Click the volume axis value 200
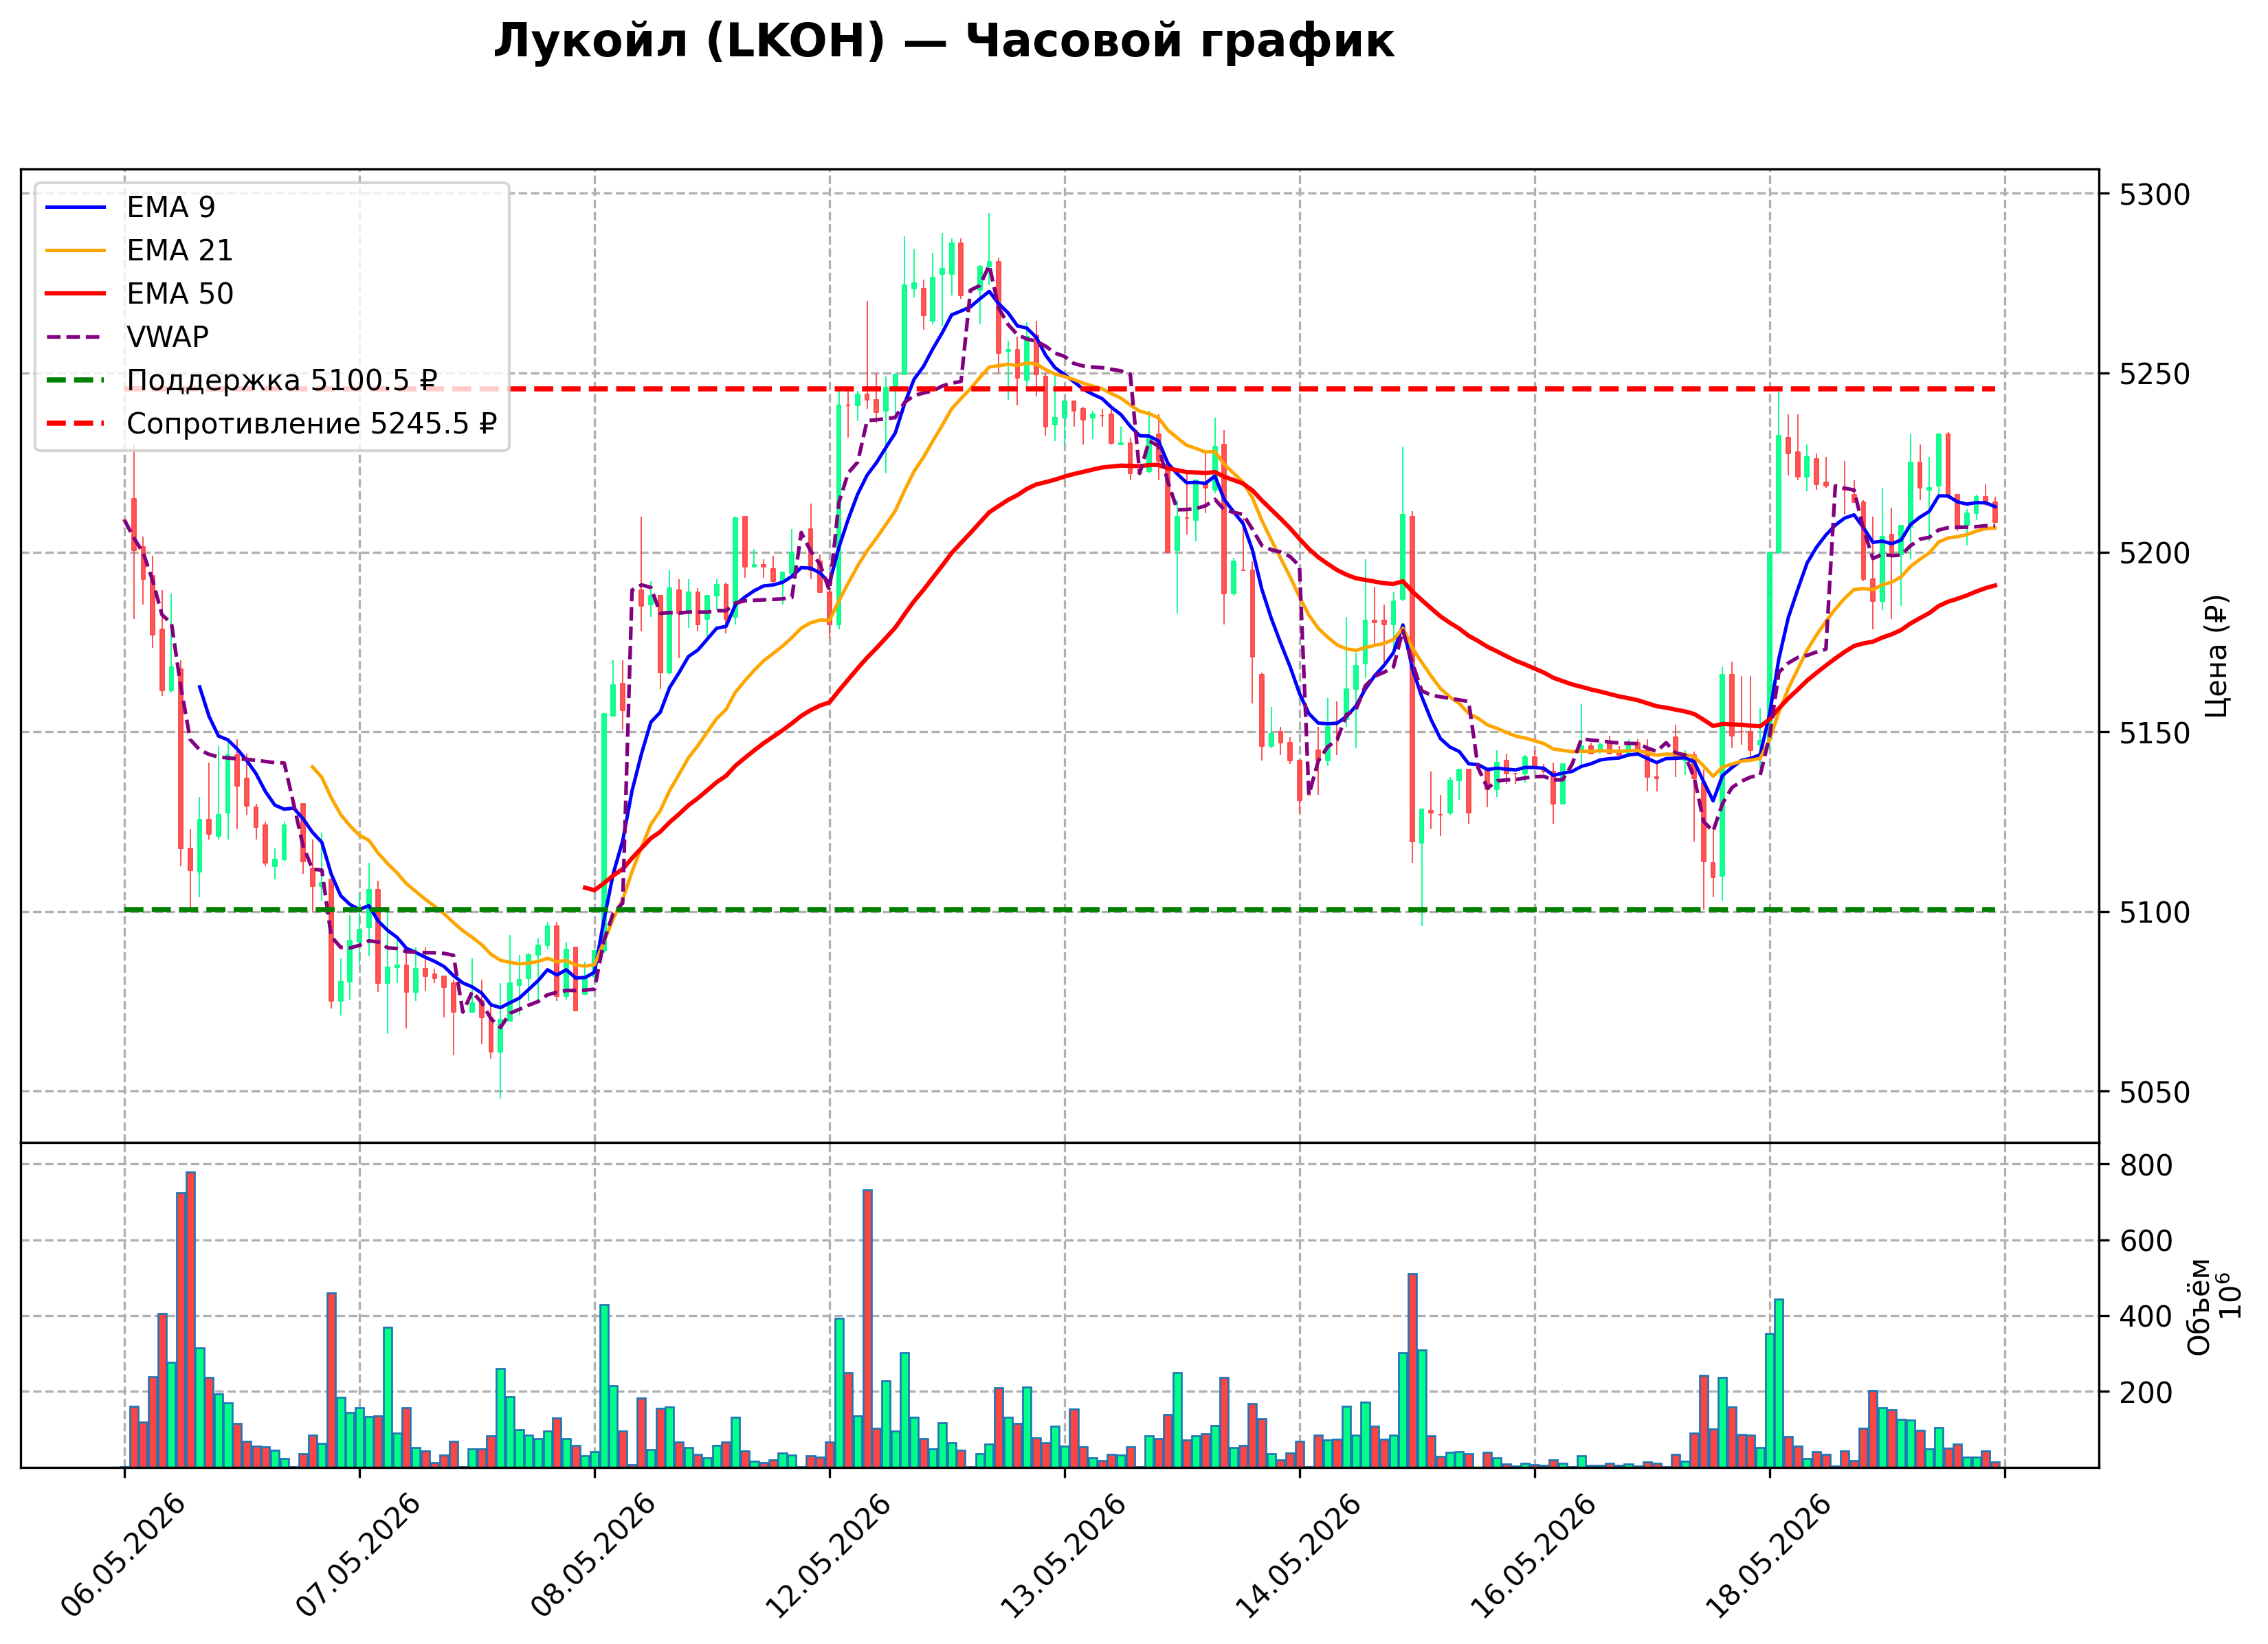This screenshot has width=2268, height=1644. click(2146, 1392)
